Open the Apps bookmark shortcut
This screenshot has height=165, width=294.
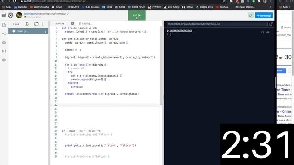[6, 7]
